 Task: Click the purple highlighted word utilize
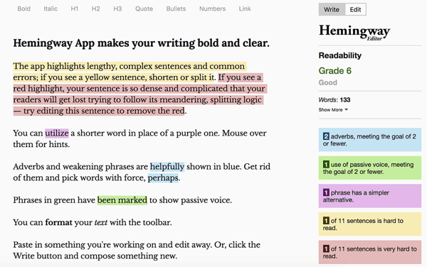coord(57,133)
